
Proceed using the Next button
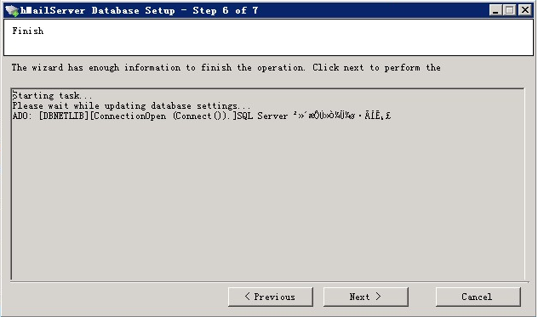pos(366,297)
